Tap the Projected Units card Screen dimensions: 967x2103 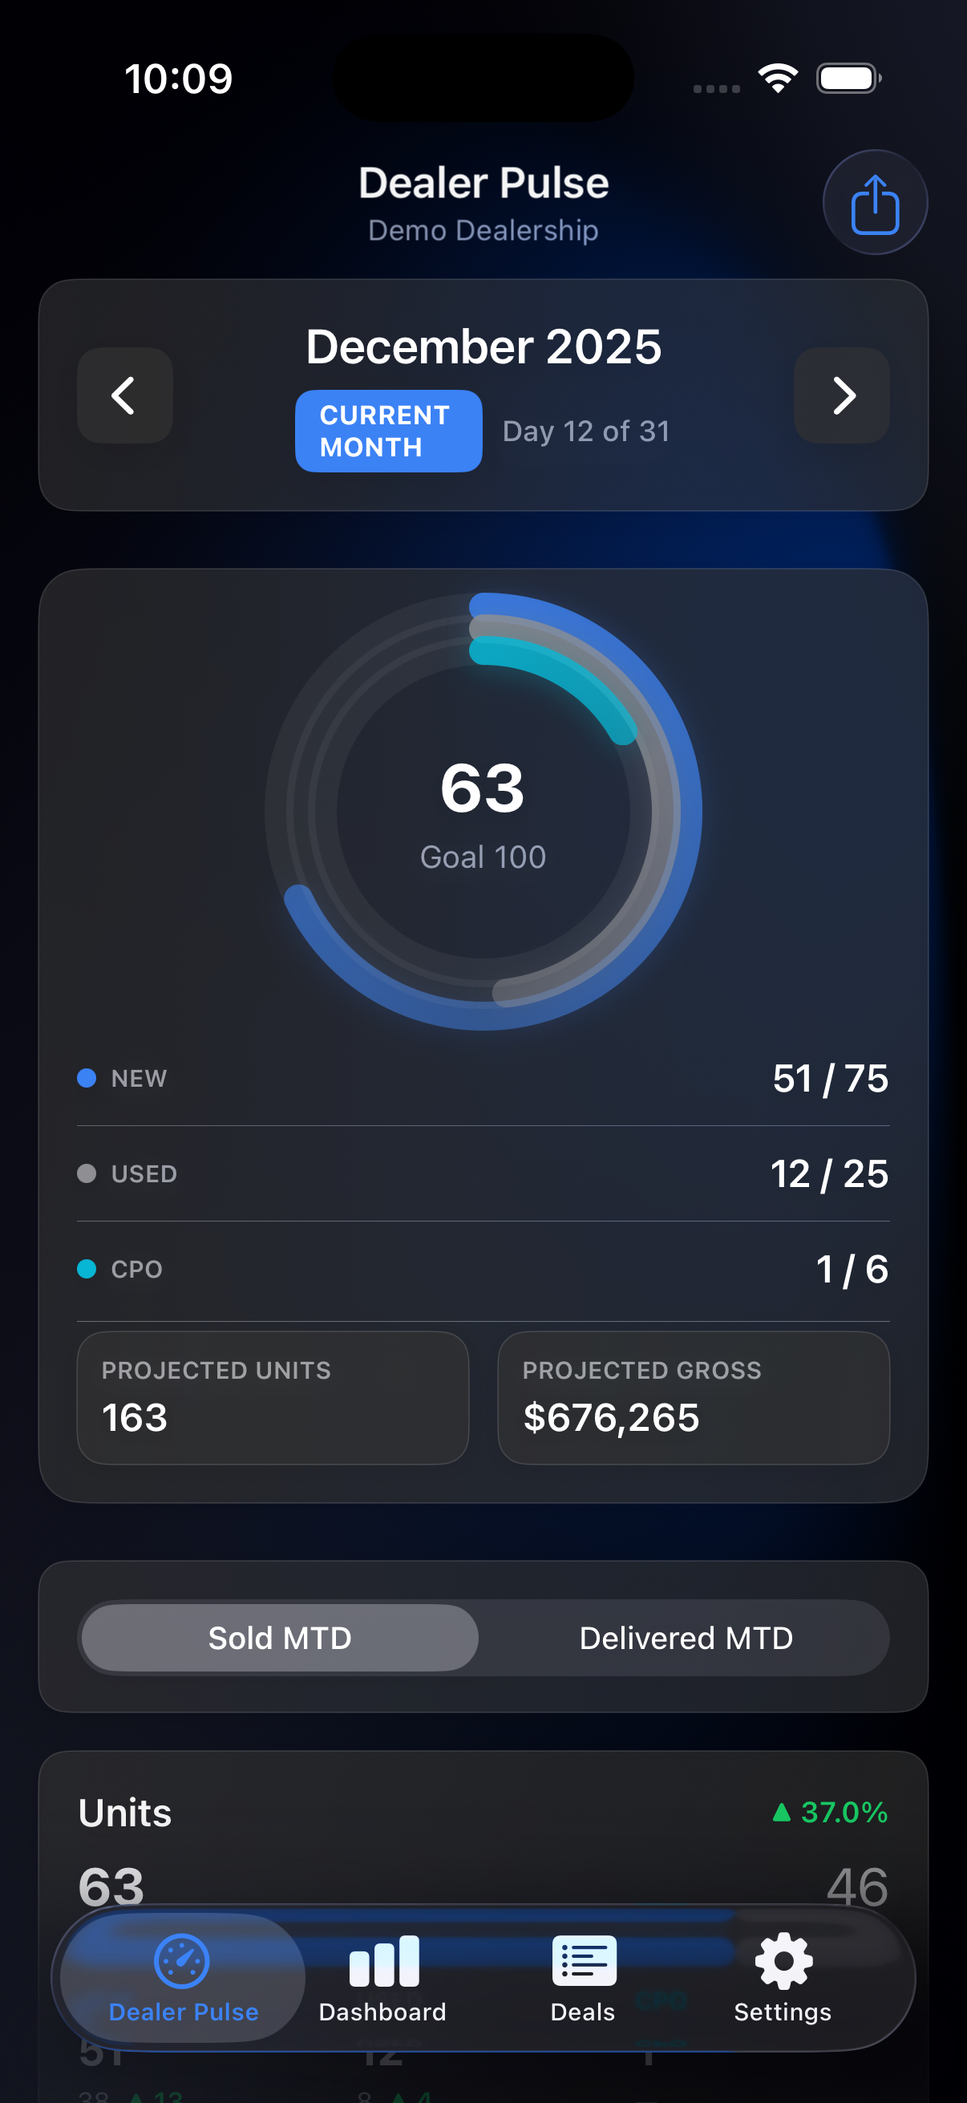pyautogui.click(x=272, y=1396)
